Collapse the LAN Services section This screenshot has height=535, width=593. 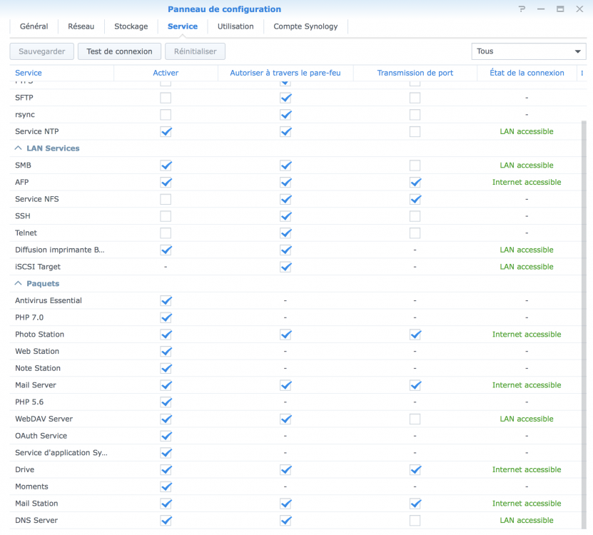tap(19, 148)
